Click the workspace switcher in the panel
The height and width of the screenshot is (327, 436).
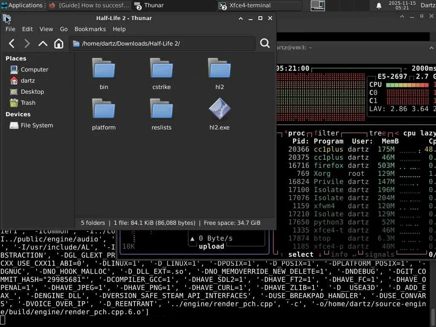(318, 6)
